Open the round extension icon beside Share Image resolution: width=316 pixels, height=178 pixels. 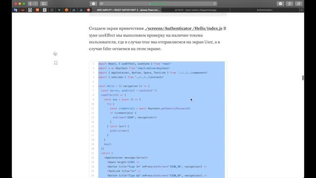click(x=280, y=3)
